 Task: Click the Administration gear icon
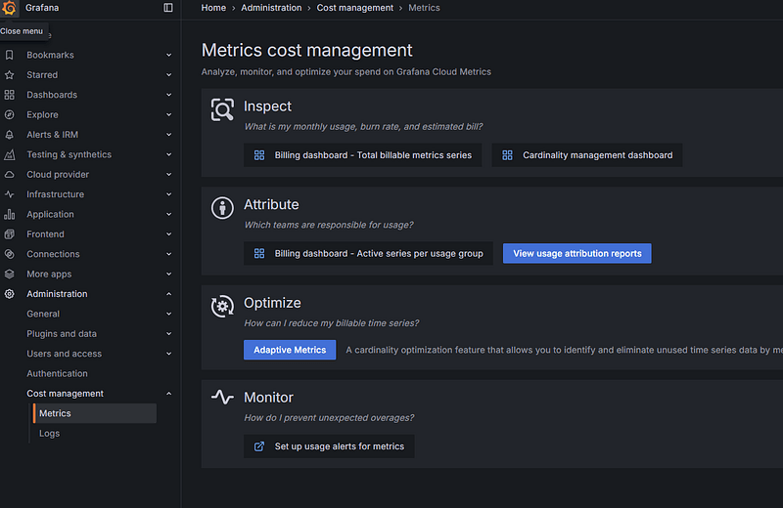tap(9, 294)
